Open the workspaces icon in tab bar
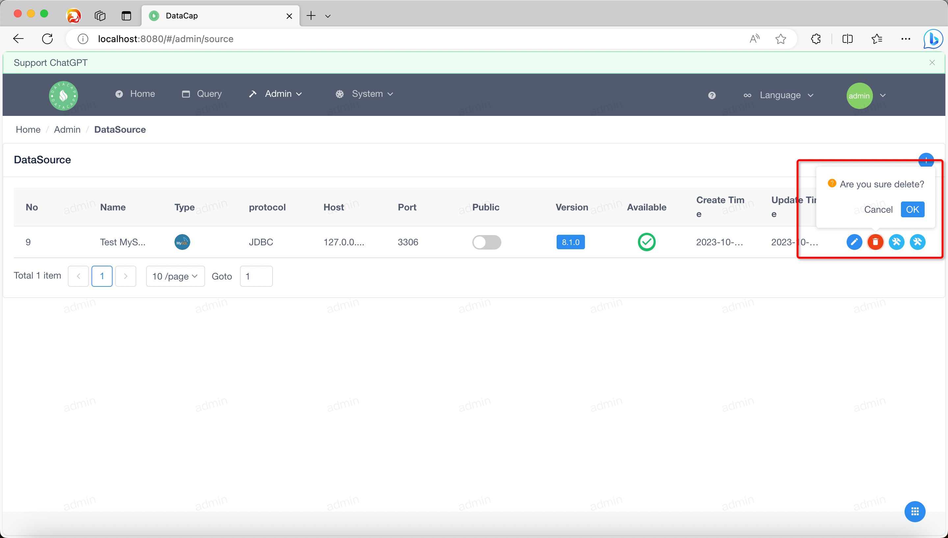Viewport: 948px width, 538px height. [100, 15]
